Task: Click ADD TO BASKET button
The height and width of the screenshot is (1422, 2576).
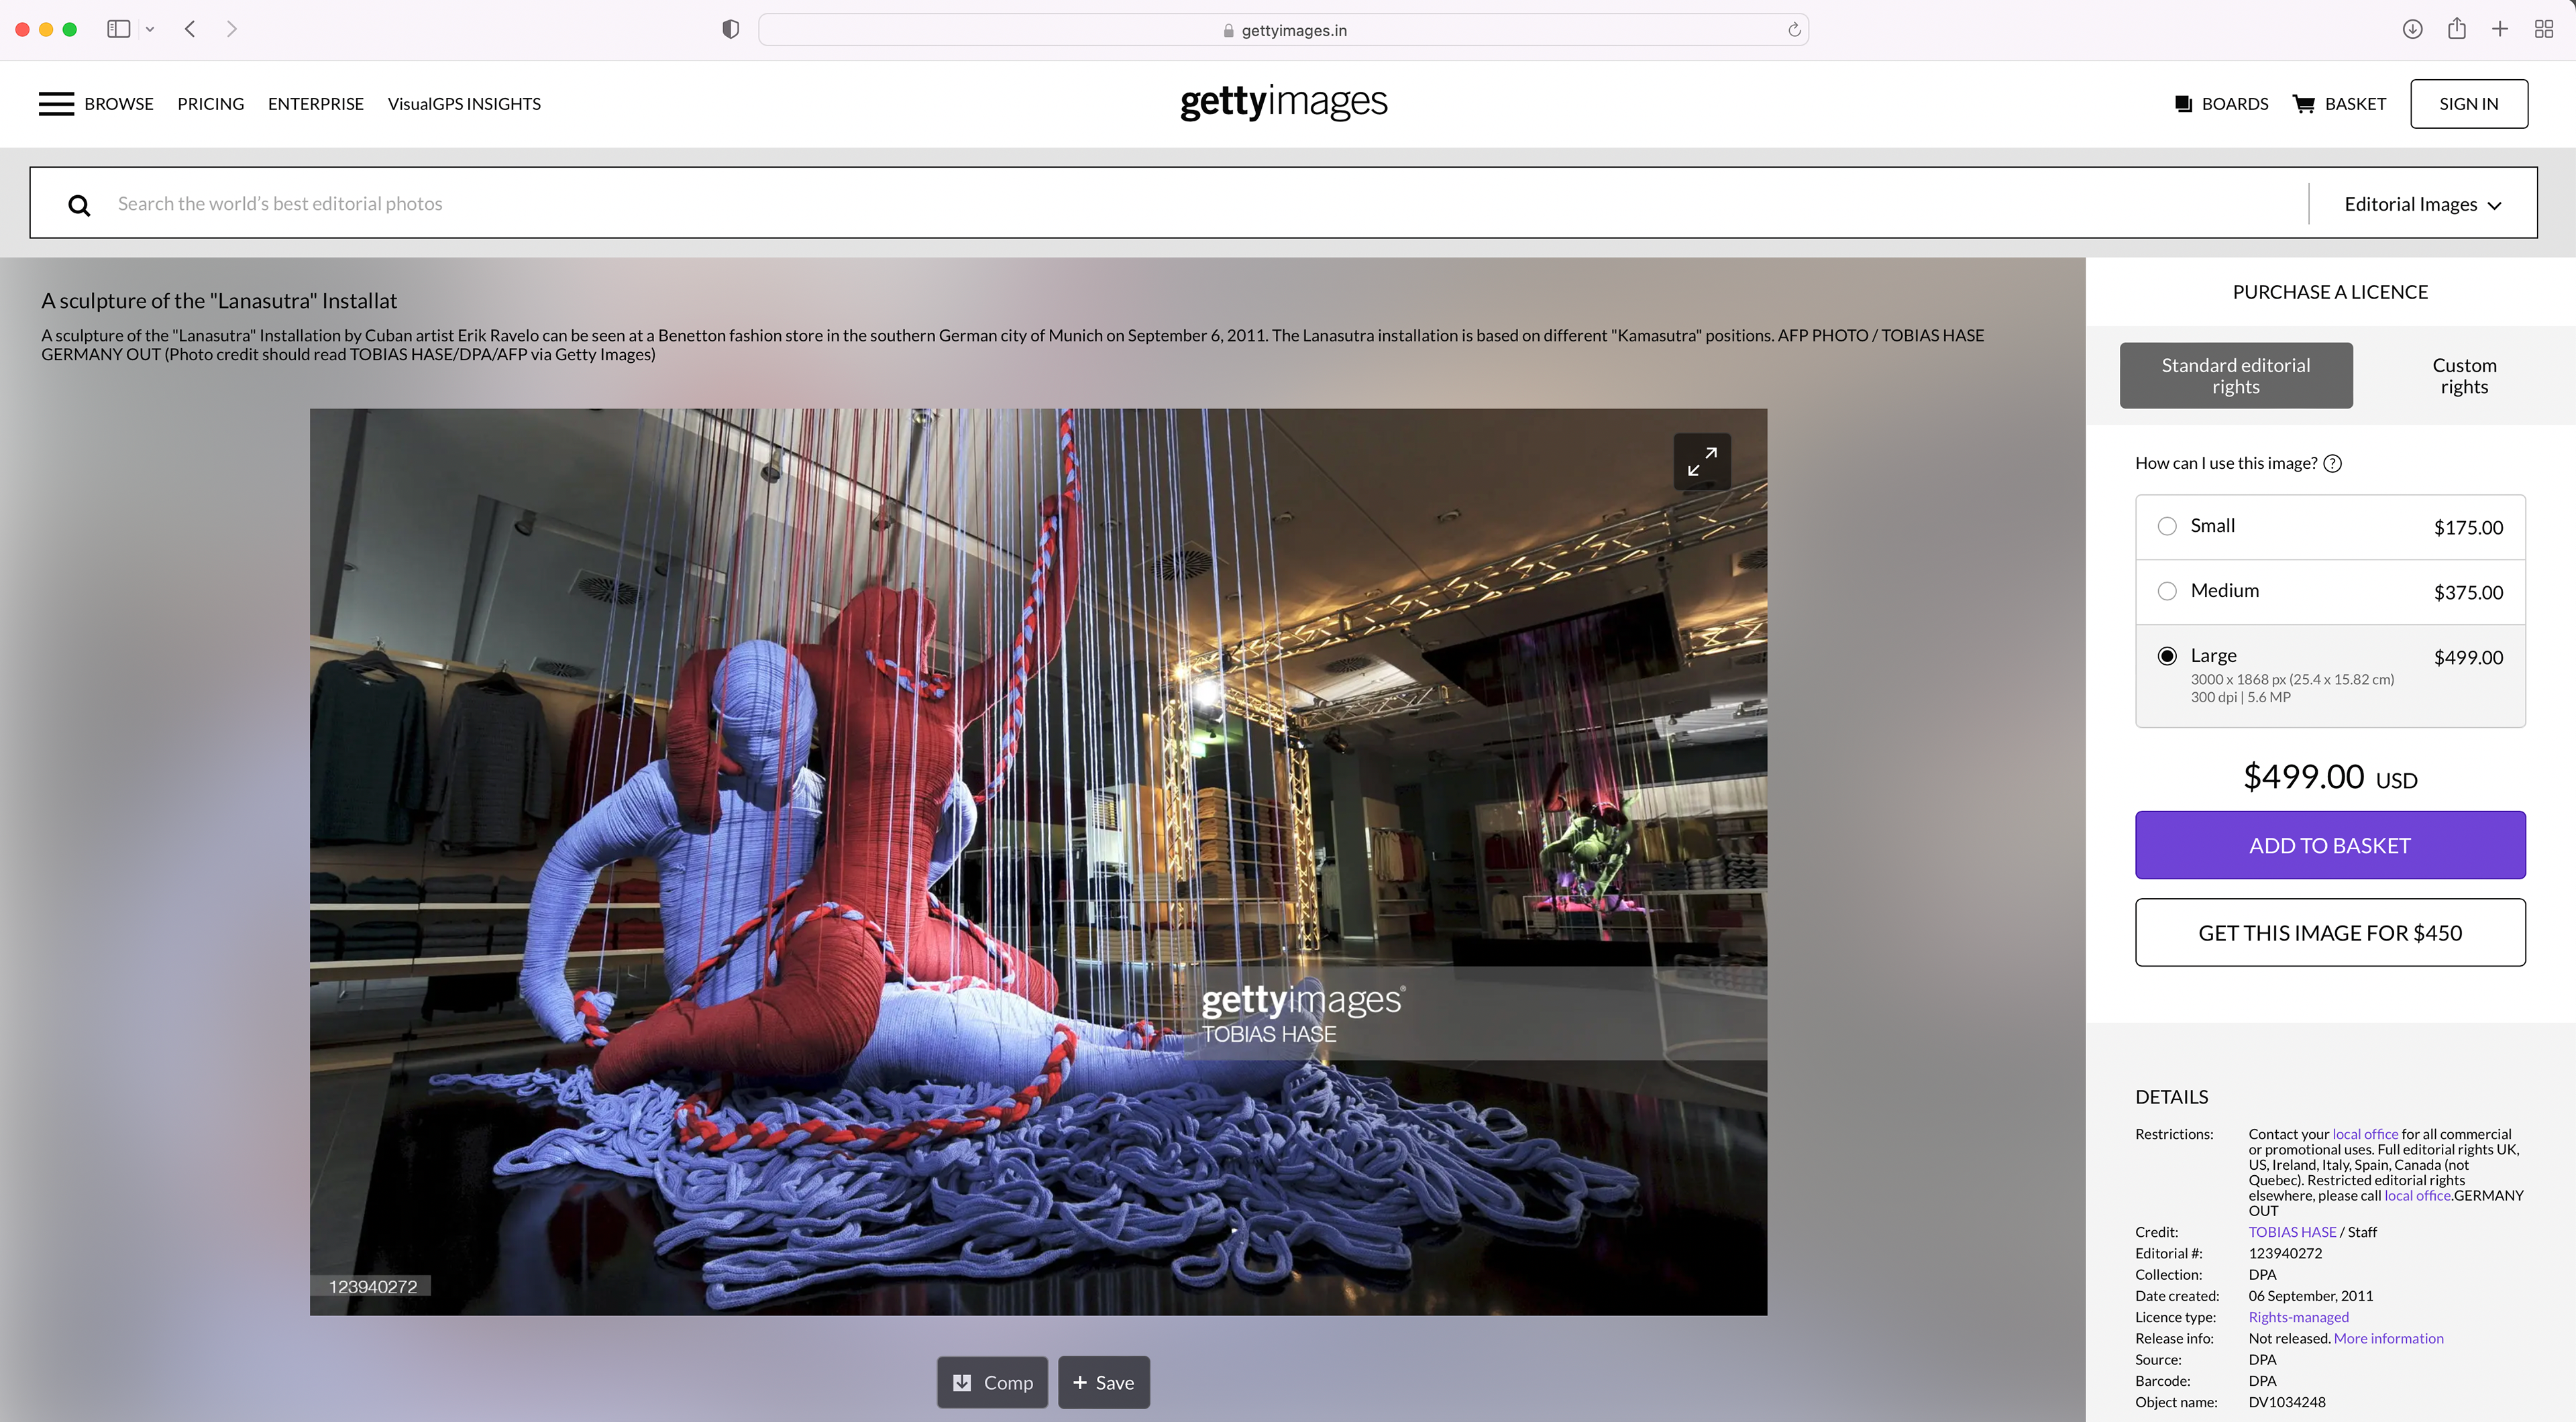Action: click(x=2330, y=845)
